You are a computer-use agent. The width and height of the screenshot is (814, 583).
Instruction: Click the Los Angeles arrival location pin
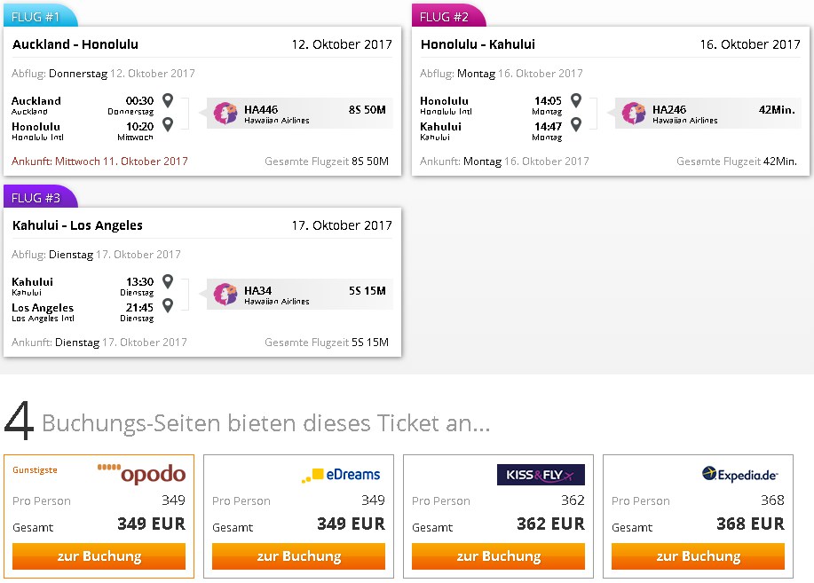168,305
